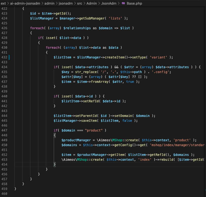Click line number 454 in gutter
The image size is (206, 197).
coord(4,165)
